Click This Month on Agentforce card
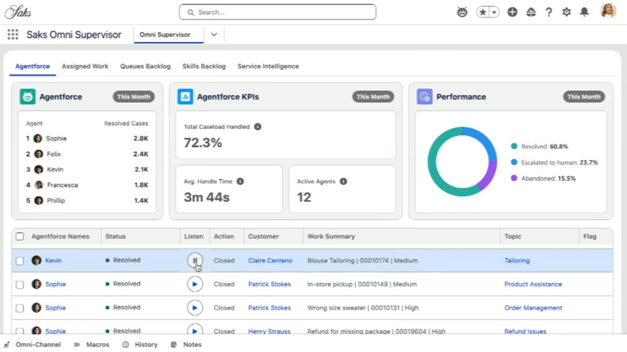 coord(133,97)
